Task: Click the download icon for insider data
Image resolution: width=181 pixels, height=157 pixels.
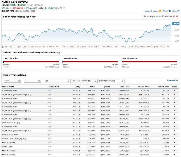Action: tap(167, 80)
